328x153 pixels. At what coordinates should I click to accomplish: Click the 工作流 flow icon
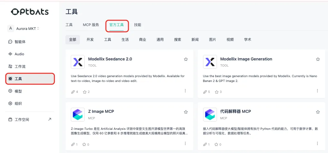10,67
